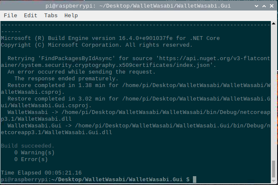Click the 'p3.1/WalletWasabi.dll' output path

36,119
